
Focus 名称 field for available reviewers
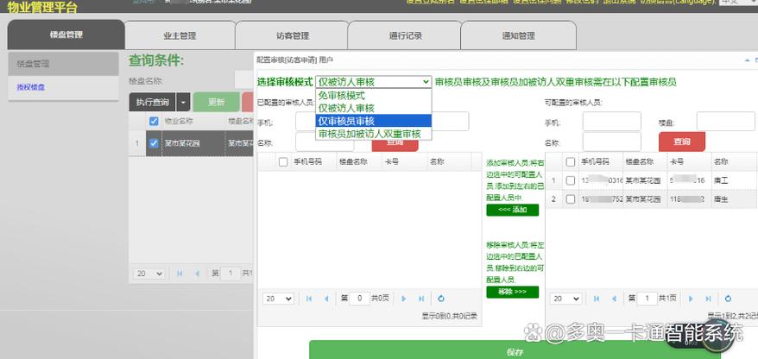(611, 142)
